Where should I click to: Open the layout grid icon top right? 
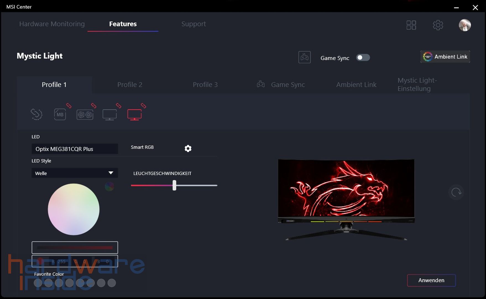[x=411, y=25]
